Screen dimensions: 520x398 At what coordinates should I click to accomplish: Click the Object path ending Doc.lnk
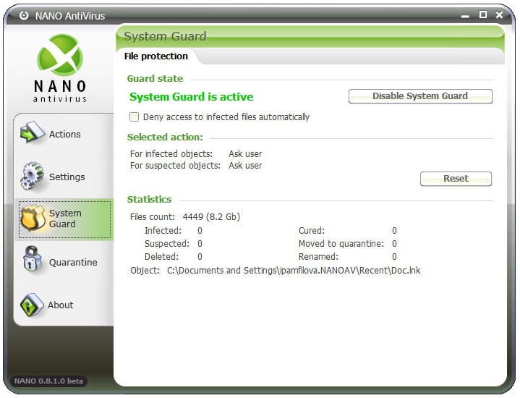coord(294,271)
